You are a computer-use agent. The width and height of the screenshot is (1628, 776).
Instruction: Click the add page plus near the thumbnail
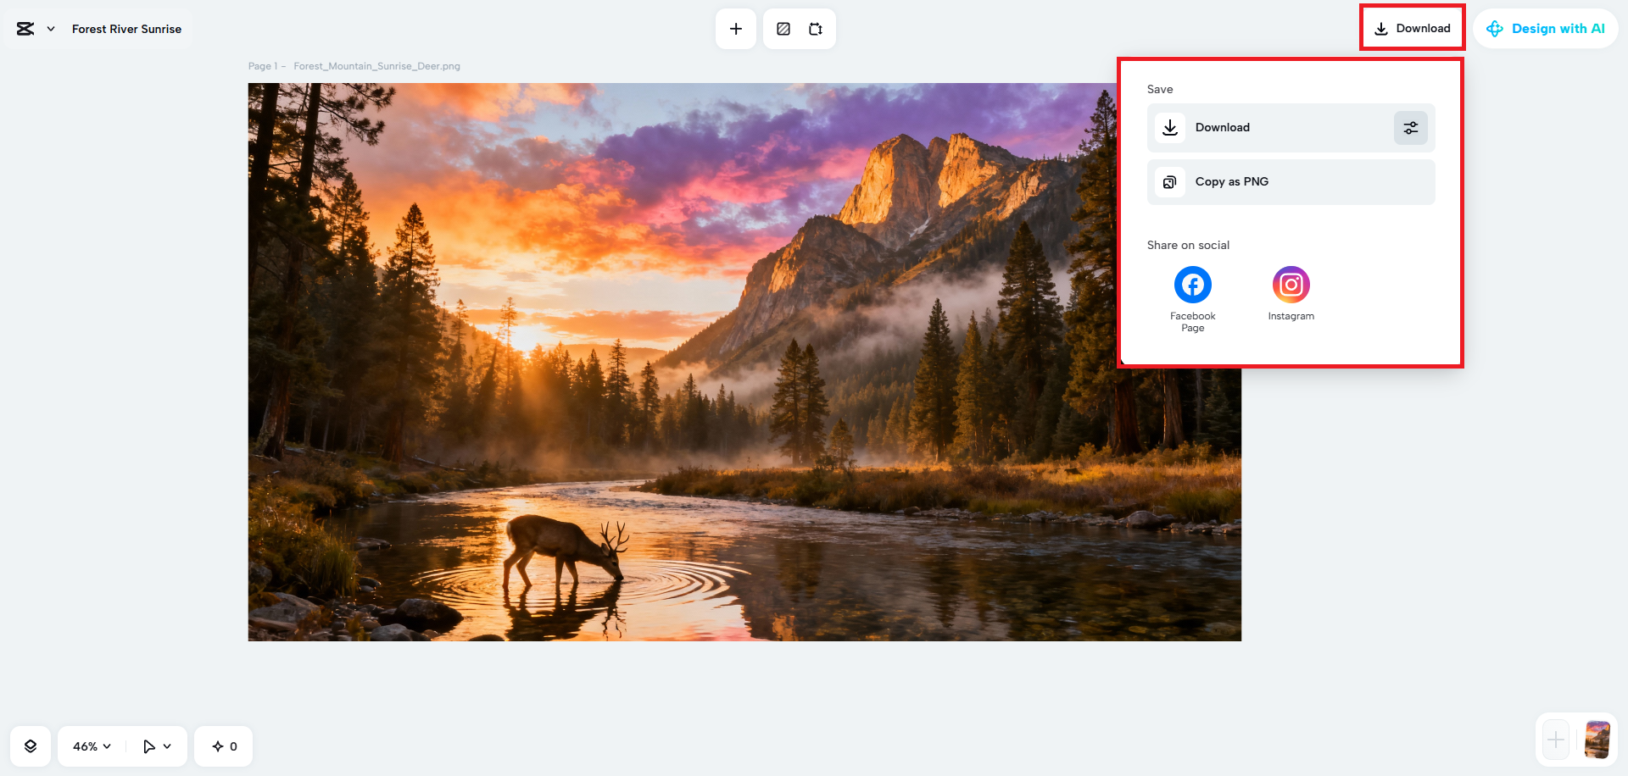(x=1556, y=739)
